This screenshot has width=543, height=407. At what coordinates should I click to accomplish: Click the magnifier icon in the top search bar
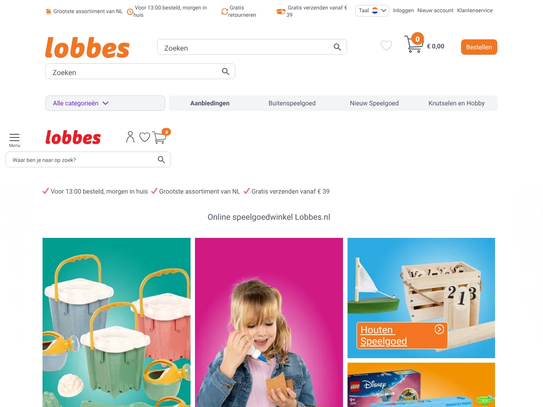337,47
